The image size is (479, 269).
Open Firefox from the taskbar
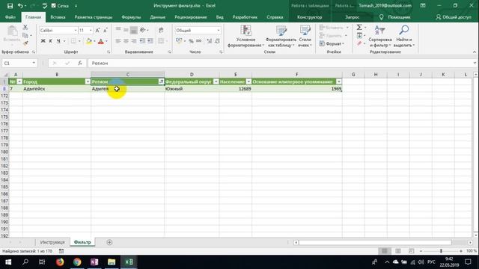click(60, 262)
